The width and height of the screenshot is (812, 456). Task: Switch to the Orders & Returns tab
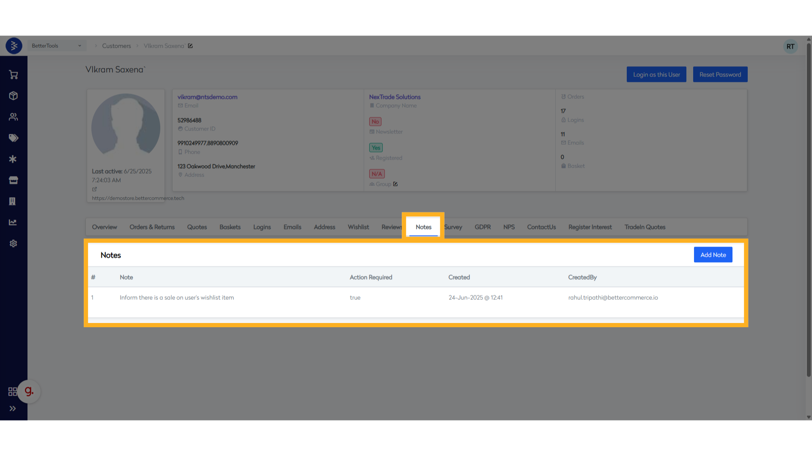pos(152,227)
